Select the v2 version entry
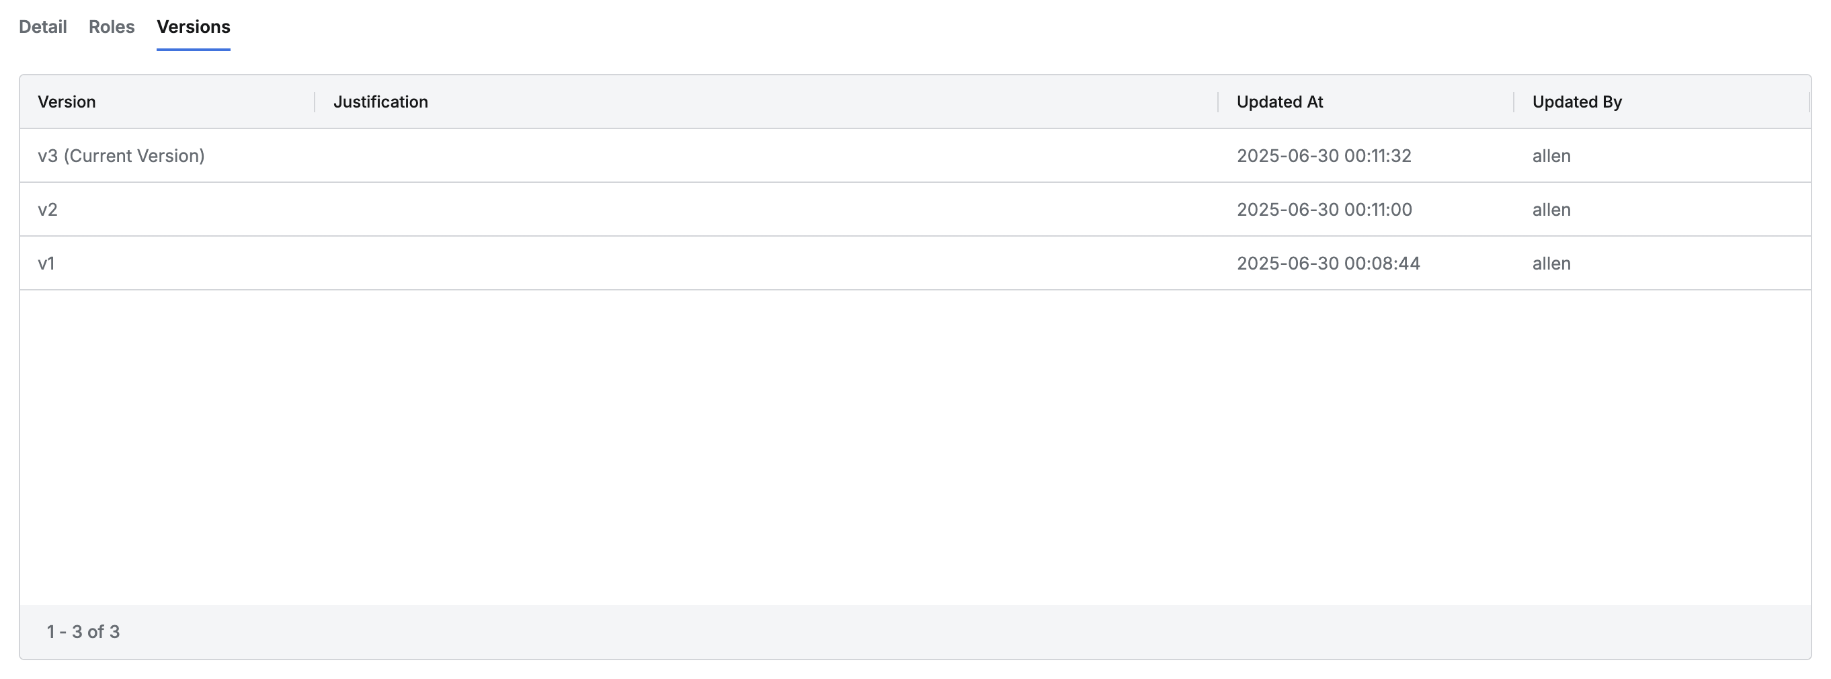 coord(48,210)
